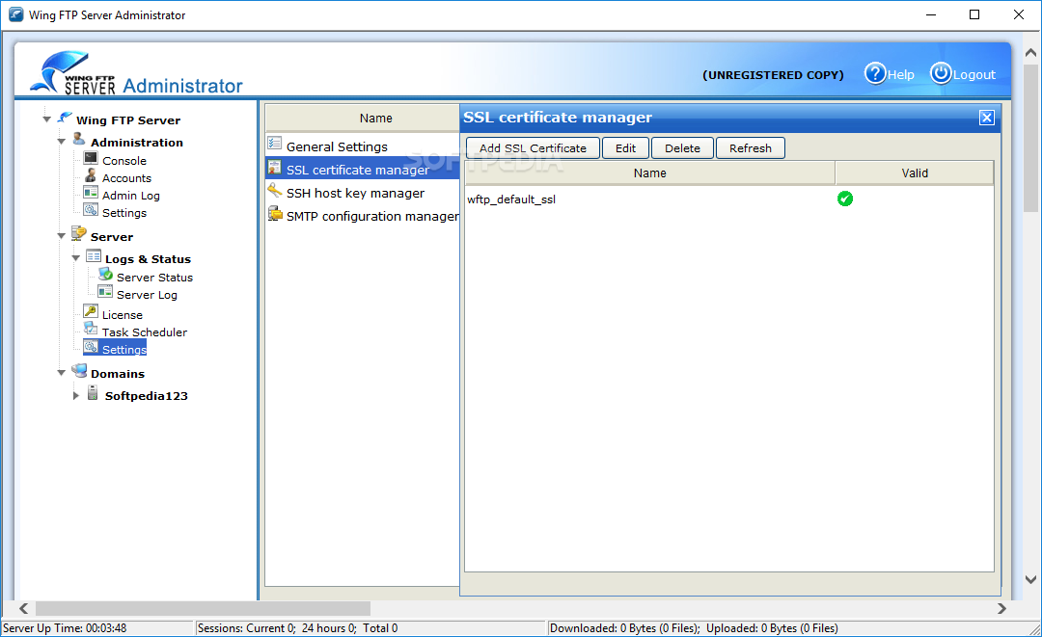Open Server Status tree item
Viewport: 1042px width, 637px height.
[x=154, y=278]
